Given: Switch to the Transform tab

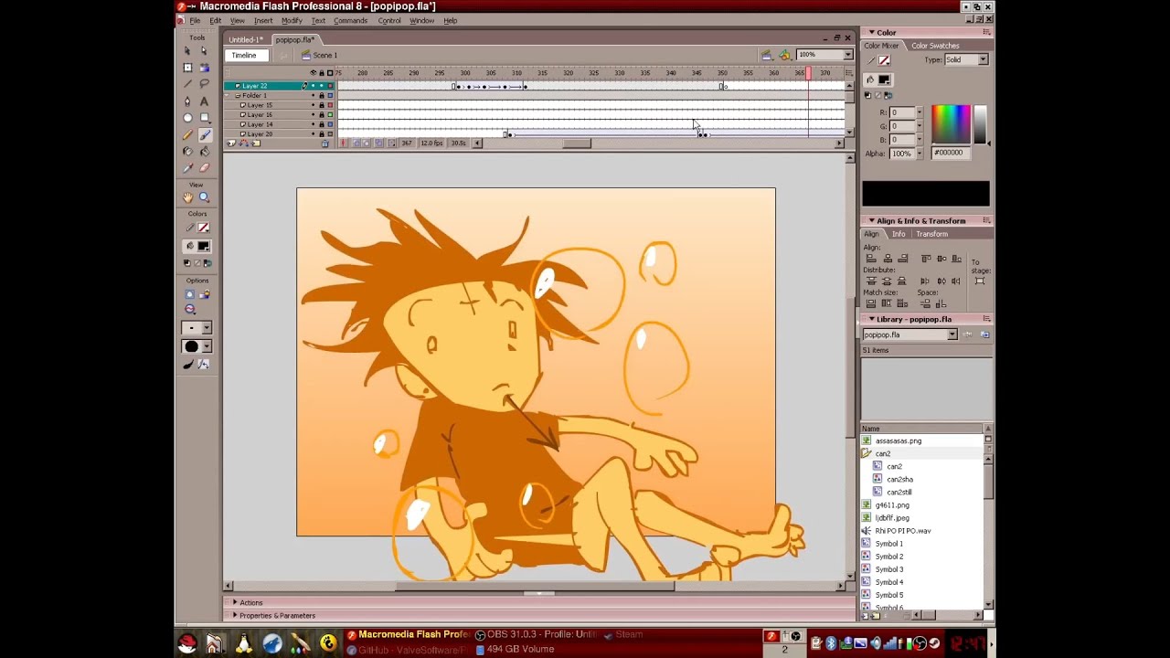Looking at the screenshot, I should [x=932, y=234].
